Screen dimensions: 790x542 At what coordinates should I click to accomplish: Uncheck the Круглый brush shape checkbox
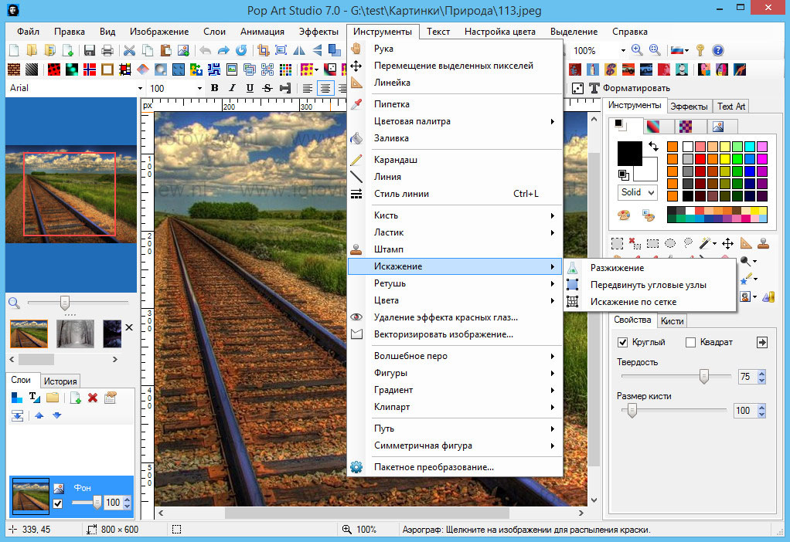tap(622, 342)
